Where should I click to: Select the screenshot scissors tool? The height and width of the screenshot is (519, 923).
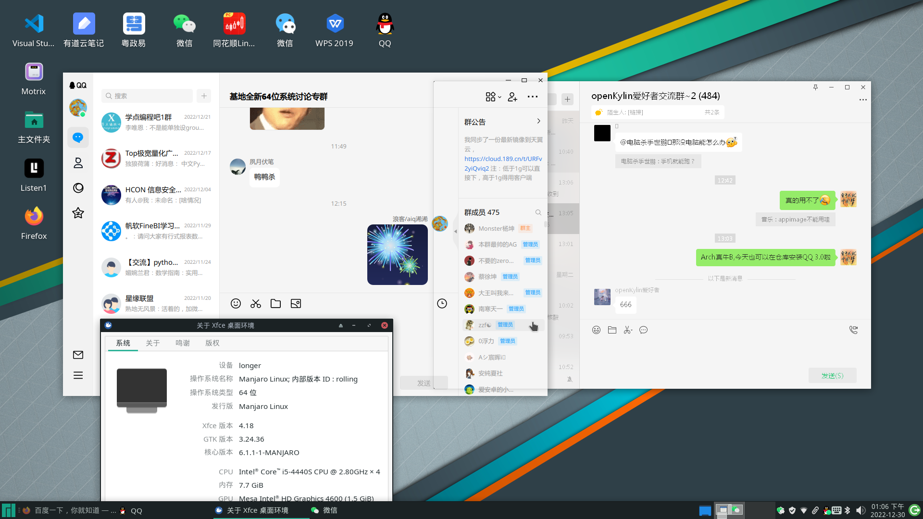pyautogui.click(x=255, y=303)
